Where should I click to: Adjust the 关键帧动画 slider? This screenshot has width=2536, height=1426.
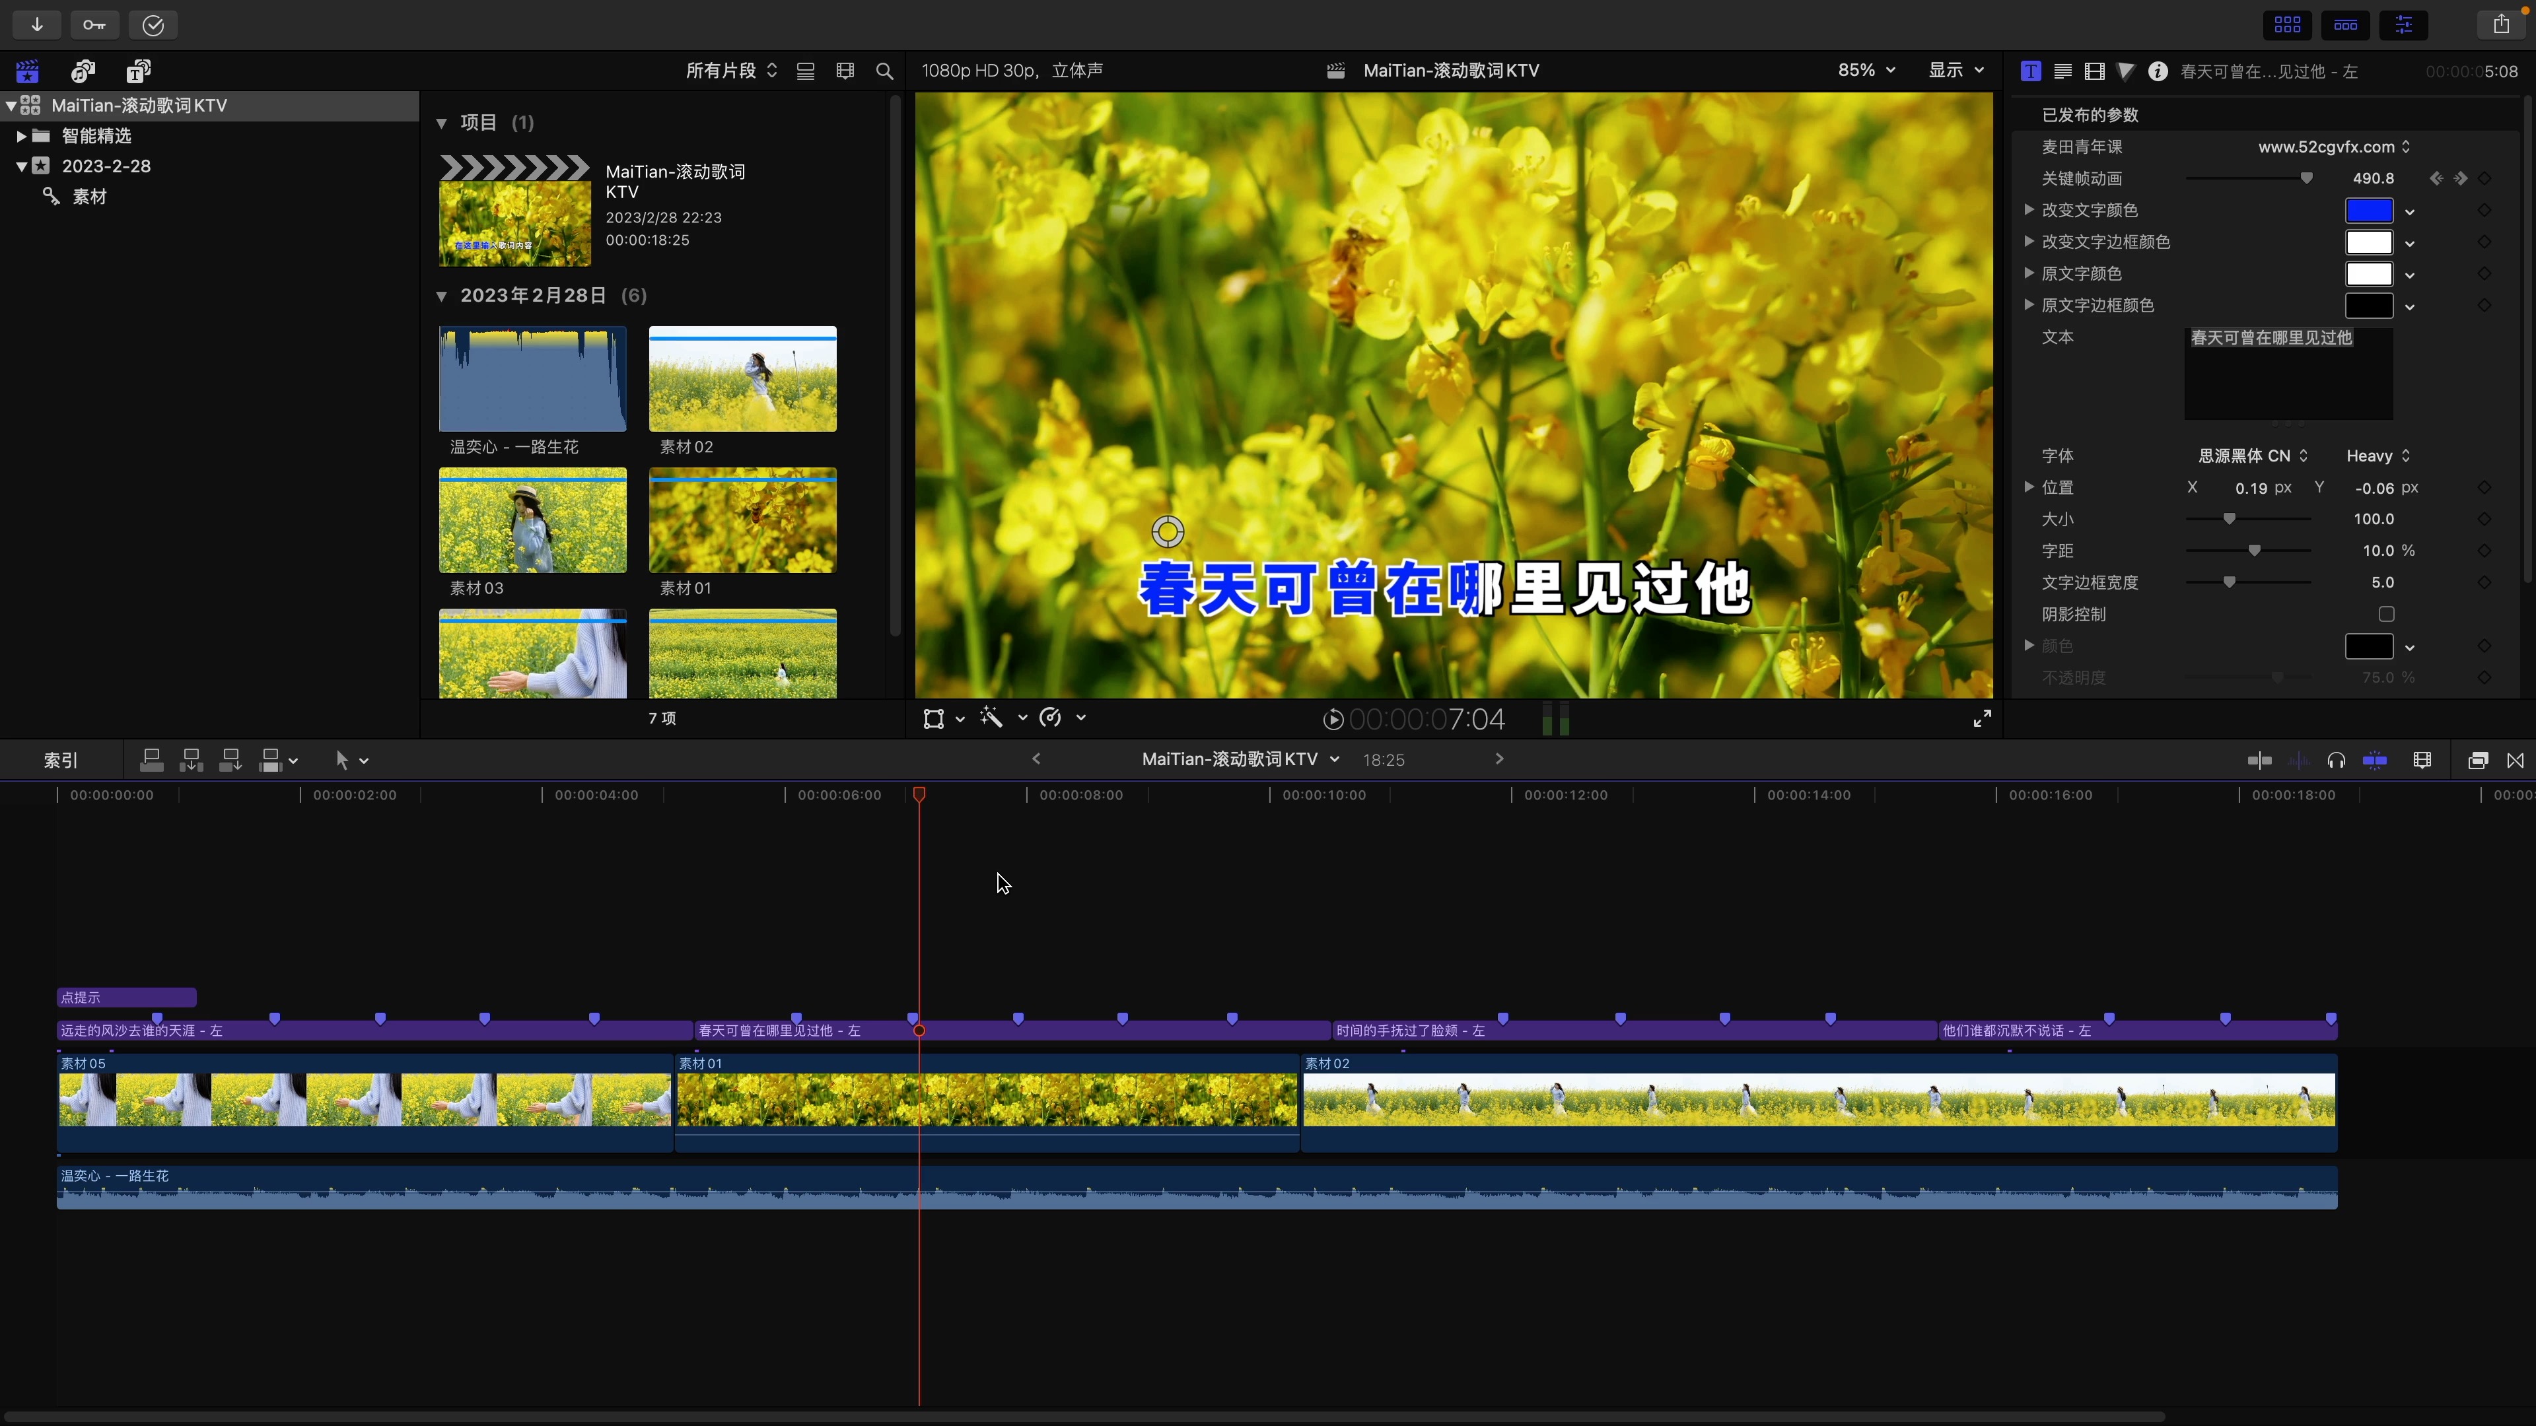point(2307,178)
